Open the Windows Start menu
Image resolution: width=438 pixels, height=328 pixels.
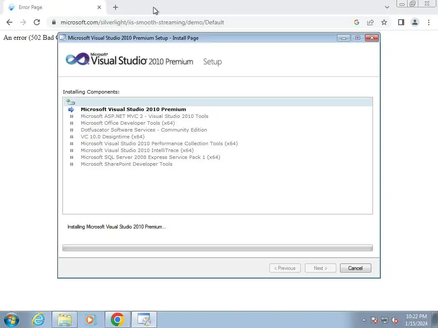click(x=12, y=319)
